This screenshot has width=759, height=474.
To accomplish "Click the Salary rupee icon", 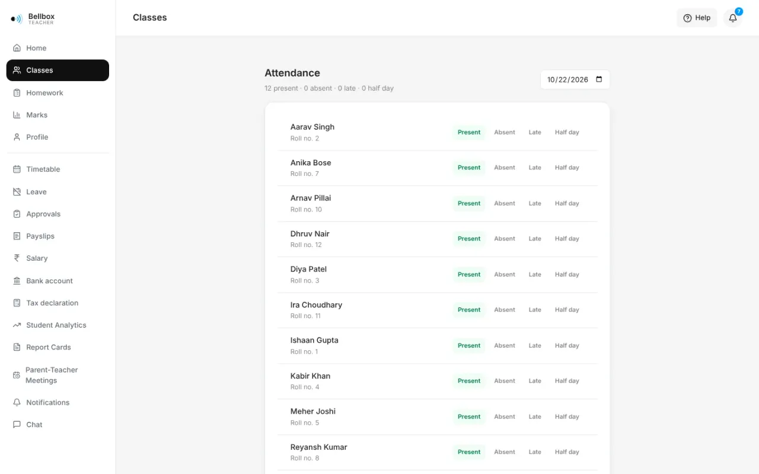I will click(17, 258).
